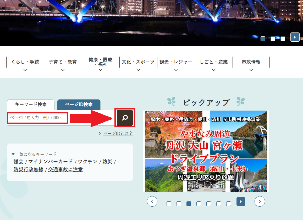Screen dimensions: 303x220
Task: Play the hero banner slideshow
Action: point(295,37)
